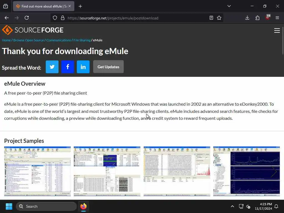Click the Project Samples heading
Screen dimensions: 284x213
(x=24, y=141)
